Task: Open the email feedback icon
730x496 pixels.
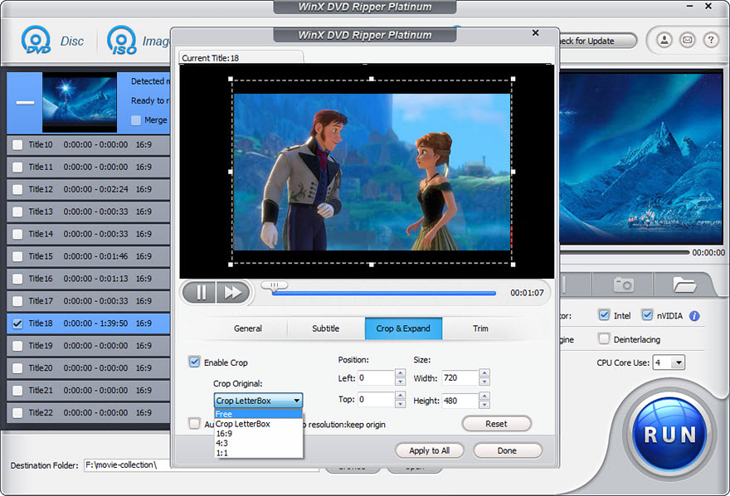Action: click(687, 40)
